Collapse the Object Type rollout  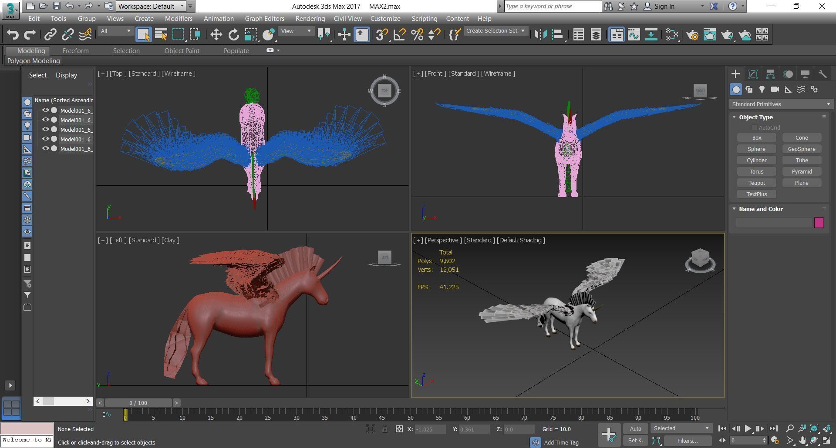point(734,117)
